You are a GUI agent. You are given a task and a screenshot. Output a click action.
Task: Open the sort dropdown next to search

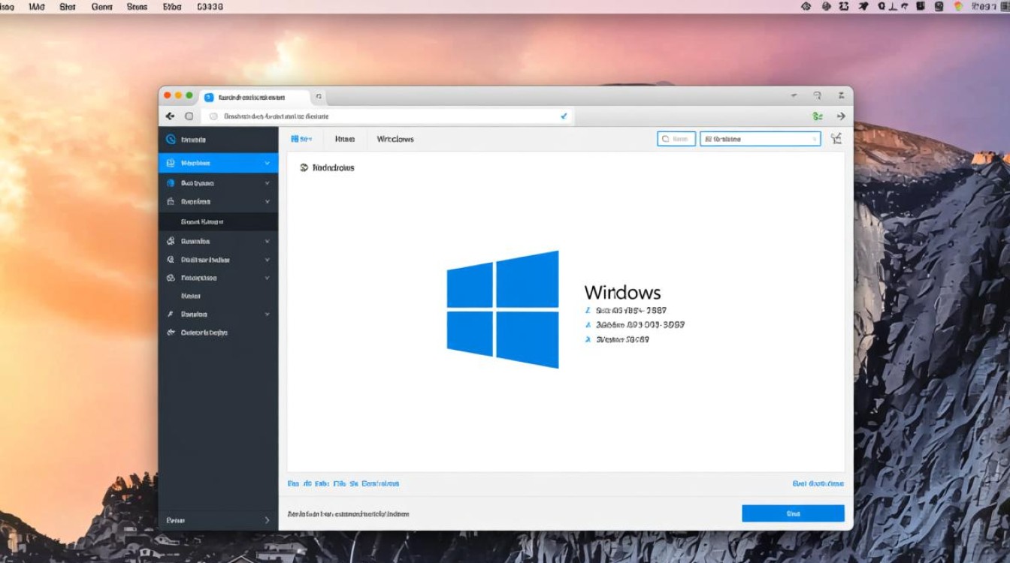759,138
